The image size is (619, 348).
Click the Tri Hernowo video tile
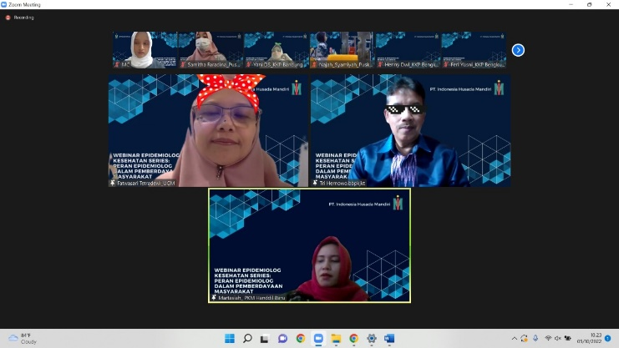410,130
